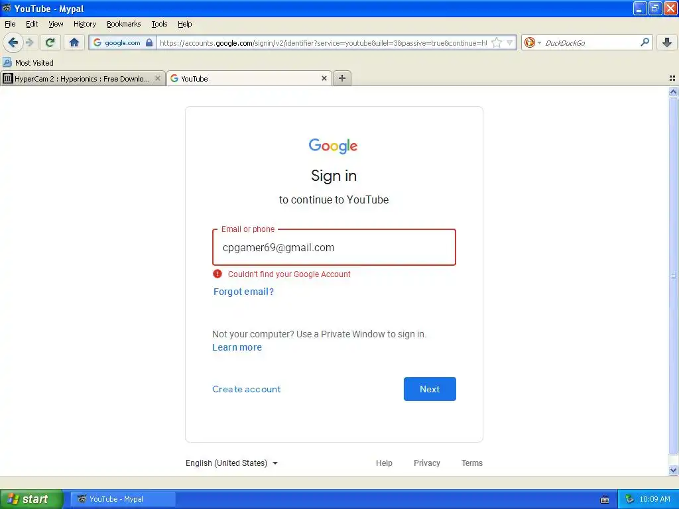Open the File menu
The width and height of the screenshot is (679, 509).
point(10,24)
